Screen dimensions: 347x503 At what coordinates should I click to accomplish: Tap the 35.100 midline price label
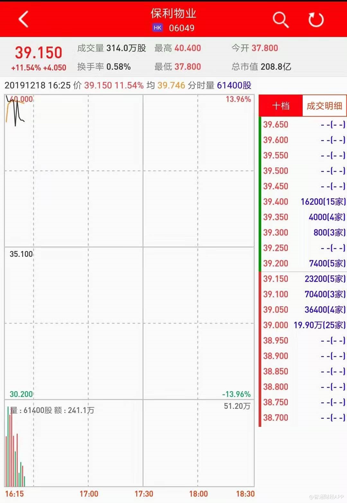tap(21, 254)
